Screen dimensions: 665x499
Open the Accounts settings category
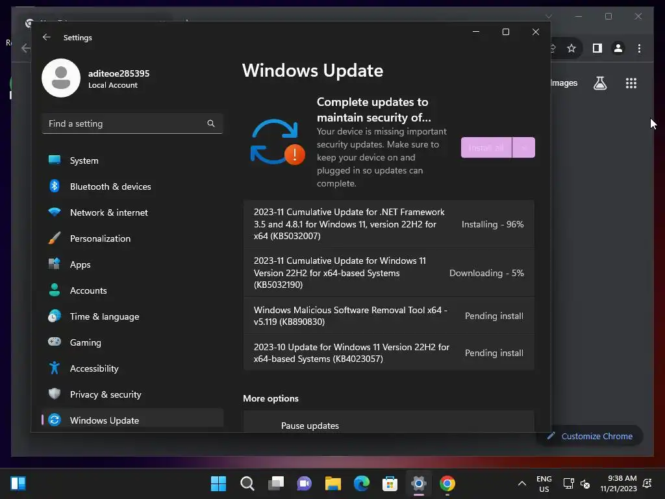pos(132,290)
